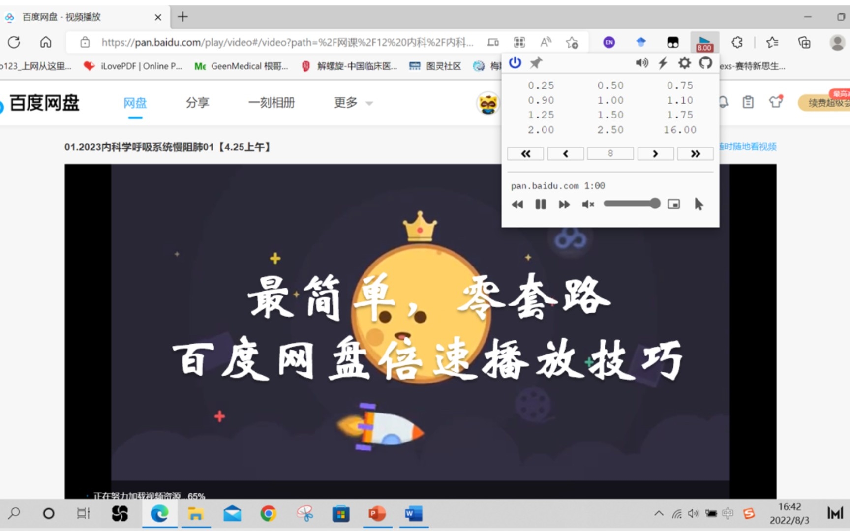Click the black Tampermonkey extension icon
This screenshot has width=850, height=531.
(x=673, y=43)
